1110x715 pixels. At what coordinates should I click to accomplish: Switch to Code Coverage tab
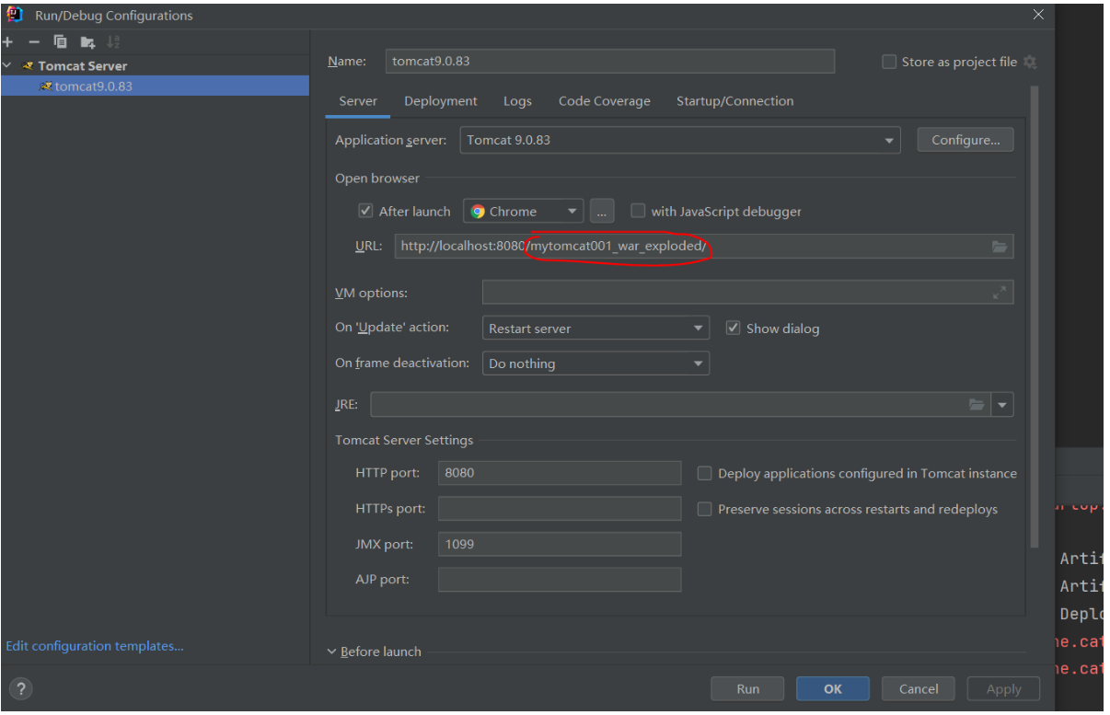click(x=605, y=101)
